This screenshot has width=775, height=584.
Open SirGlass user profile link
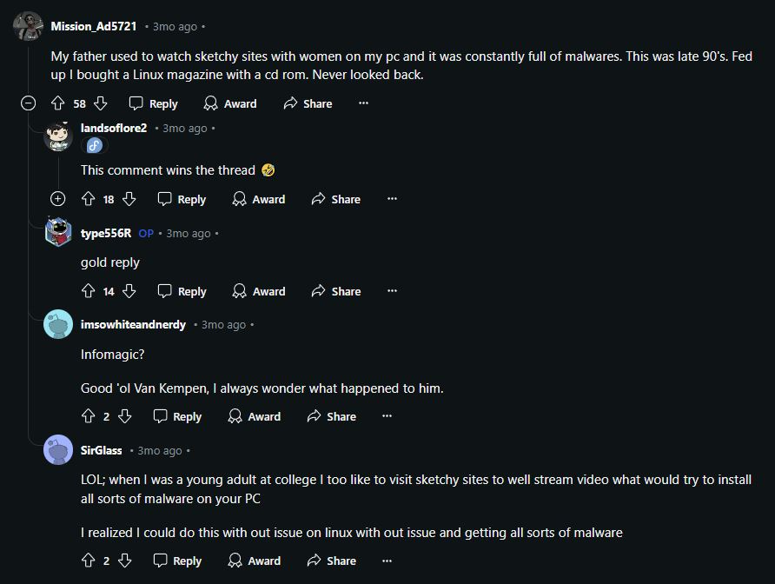click(x=101, y=450)
